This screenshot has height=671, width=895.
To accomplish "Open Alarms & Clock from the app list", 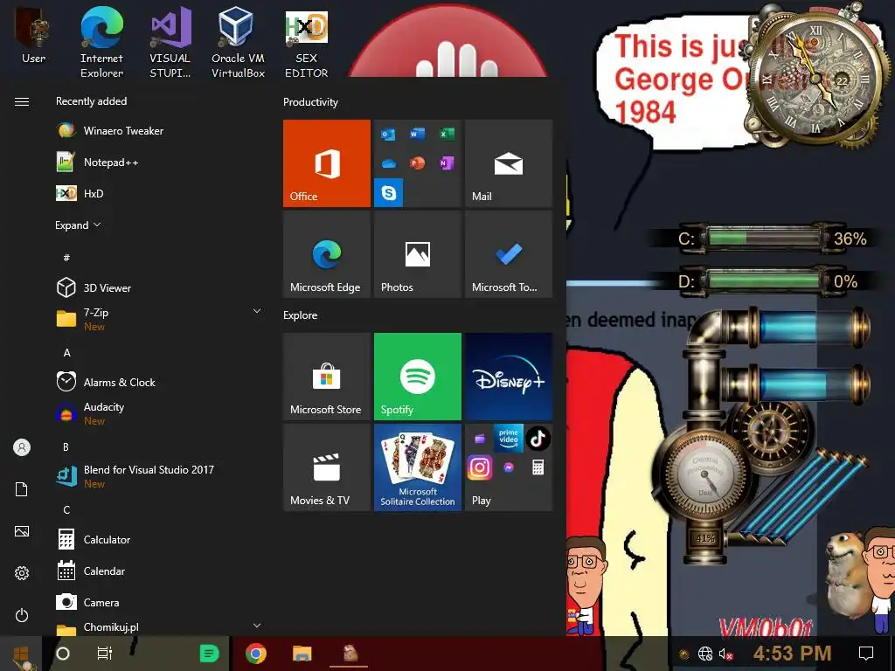I will click(159, 383).
